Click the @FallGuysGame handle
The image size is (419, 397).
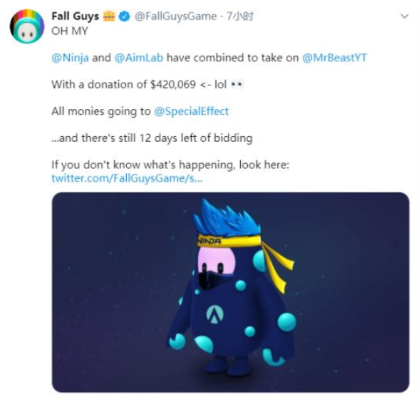[x=175, y=16]
